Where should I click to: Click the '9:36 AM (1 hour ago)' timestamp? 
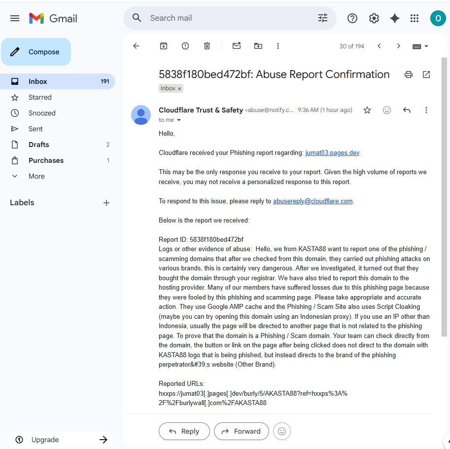click(x=325, y=110)
